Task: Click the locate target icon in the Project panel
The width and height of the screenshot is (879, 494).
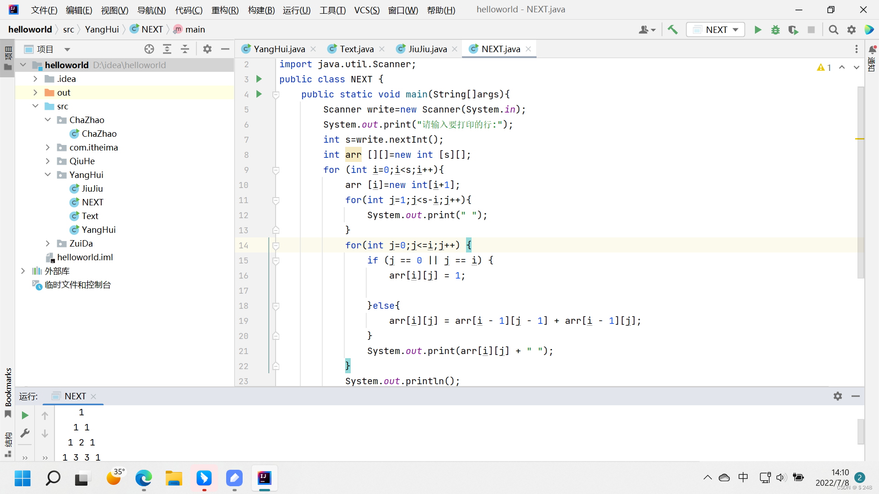Action: tap(149, 49)
